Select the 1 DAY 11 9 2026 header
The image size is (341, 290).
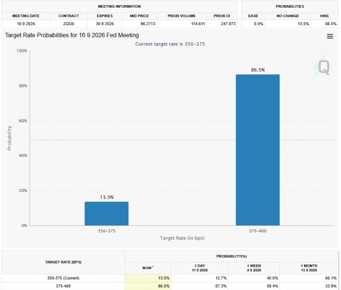point(199,268)
